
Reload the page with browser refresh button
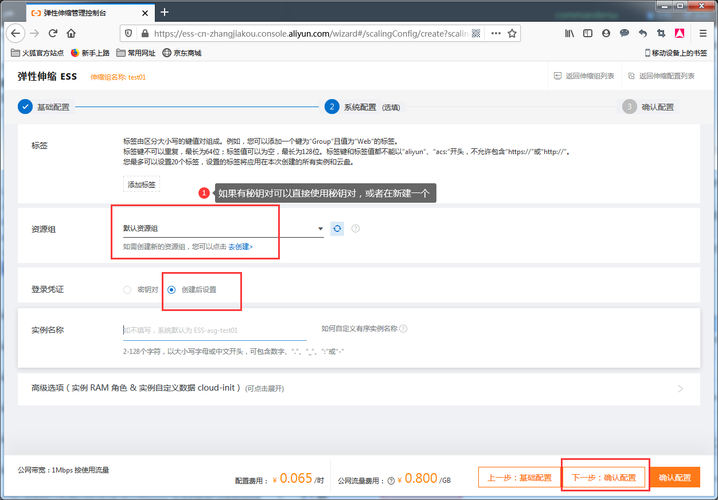pyautogui.click(x=53, y=33)
